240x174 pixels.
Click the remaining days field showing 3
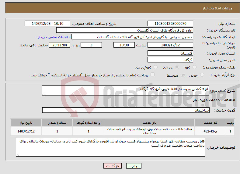[x=91, y=45]
